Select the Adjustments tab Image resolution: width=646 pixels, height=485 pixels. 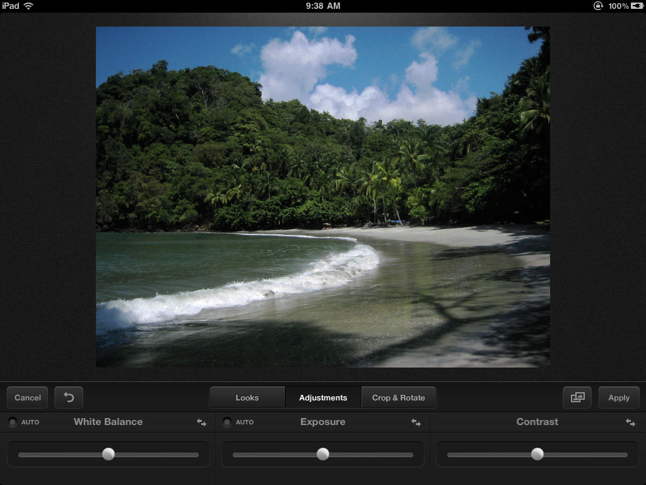[x=323, y=398]
